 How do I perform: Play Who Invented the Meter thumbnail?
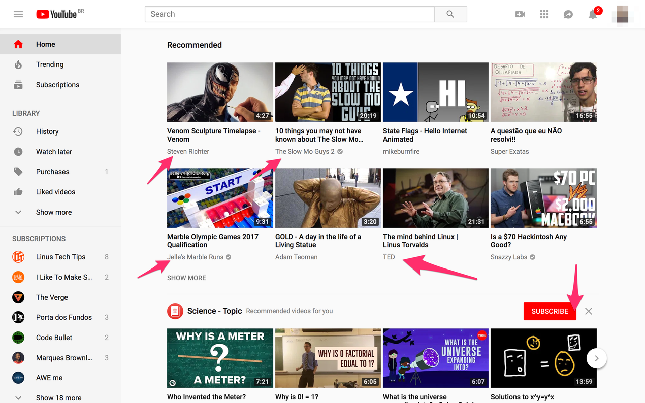pyautogui.click(x=220, y=358)
